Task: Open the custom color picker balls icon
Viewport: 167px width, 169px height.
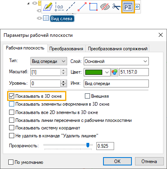Action: pyautogui.click(x=114, y=72)
